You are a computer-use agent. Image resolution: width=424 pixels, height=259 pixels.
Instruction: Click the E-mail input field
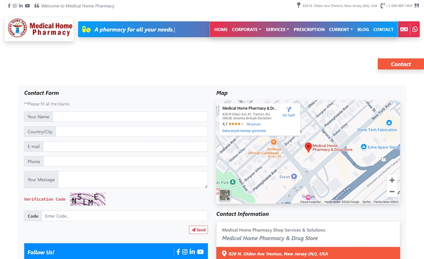125,146
